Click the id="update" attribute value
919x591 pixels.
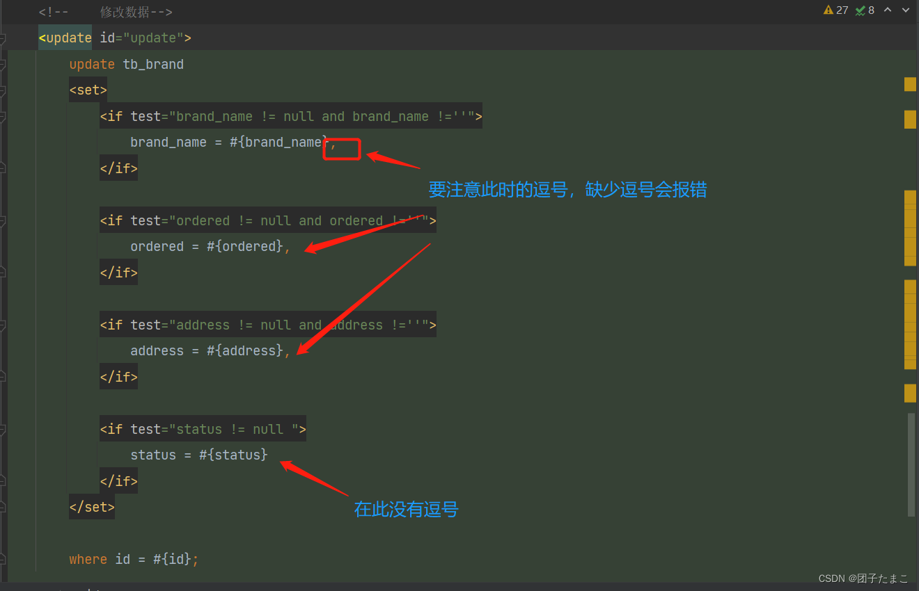[x=153, y=38]
